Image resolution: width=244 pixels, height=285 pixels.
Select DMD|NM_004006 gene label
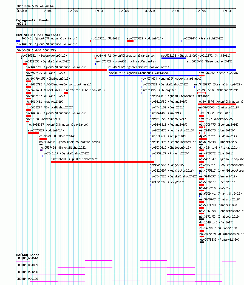click(x=27, y=272)
